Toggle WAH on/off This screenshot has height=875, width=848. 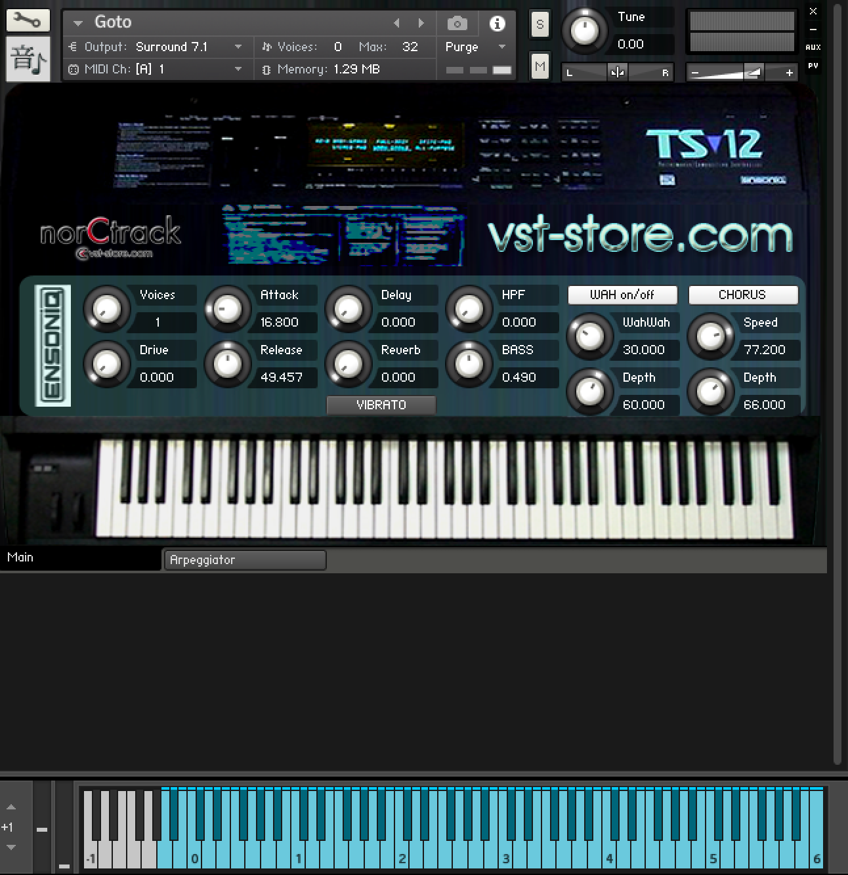coord(622,295)
